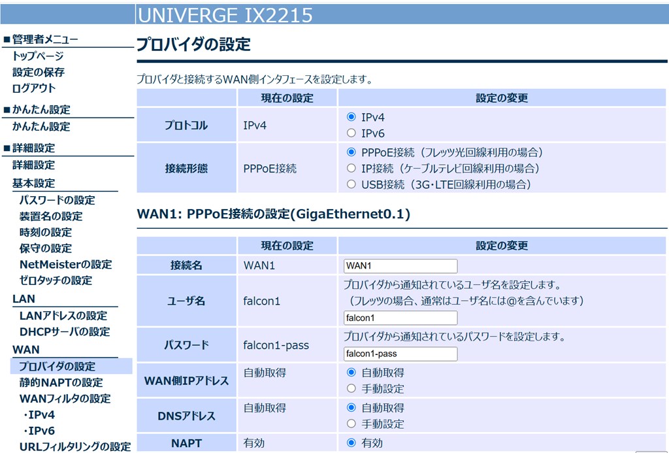Open トップページ in the sidebar
Image resolution: width=669 pixels, height=453 pixels.
(38, 56)
